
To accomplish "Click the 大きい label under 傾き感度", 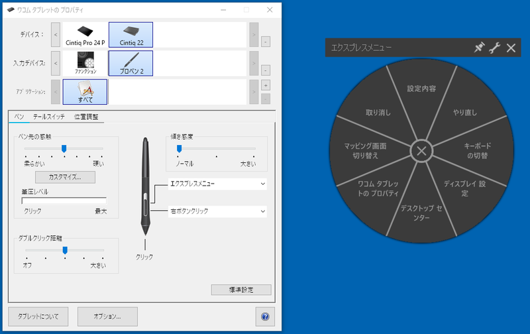I will [248, 164].
